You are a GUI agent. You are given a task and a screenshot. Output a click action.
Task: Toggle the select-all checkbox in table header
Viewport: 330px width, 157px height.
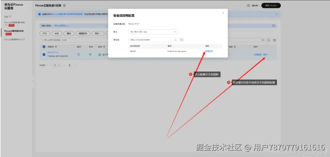click(44, 47)
